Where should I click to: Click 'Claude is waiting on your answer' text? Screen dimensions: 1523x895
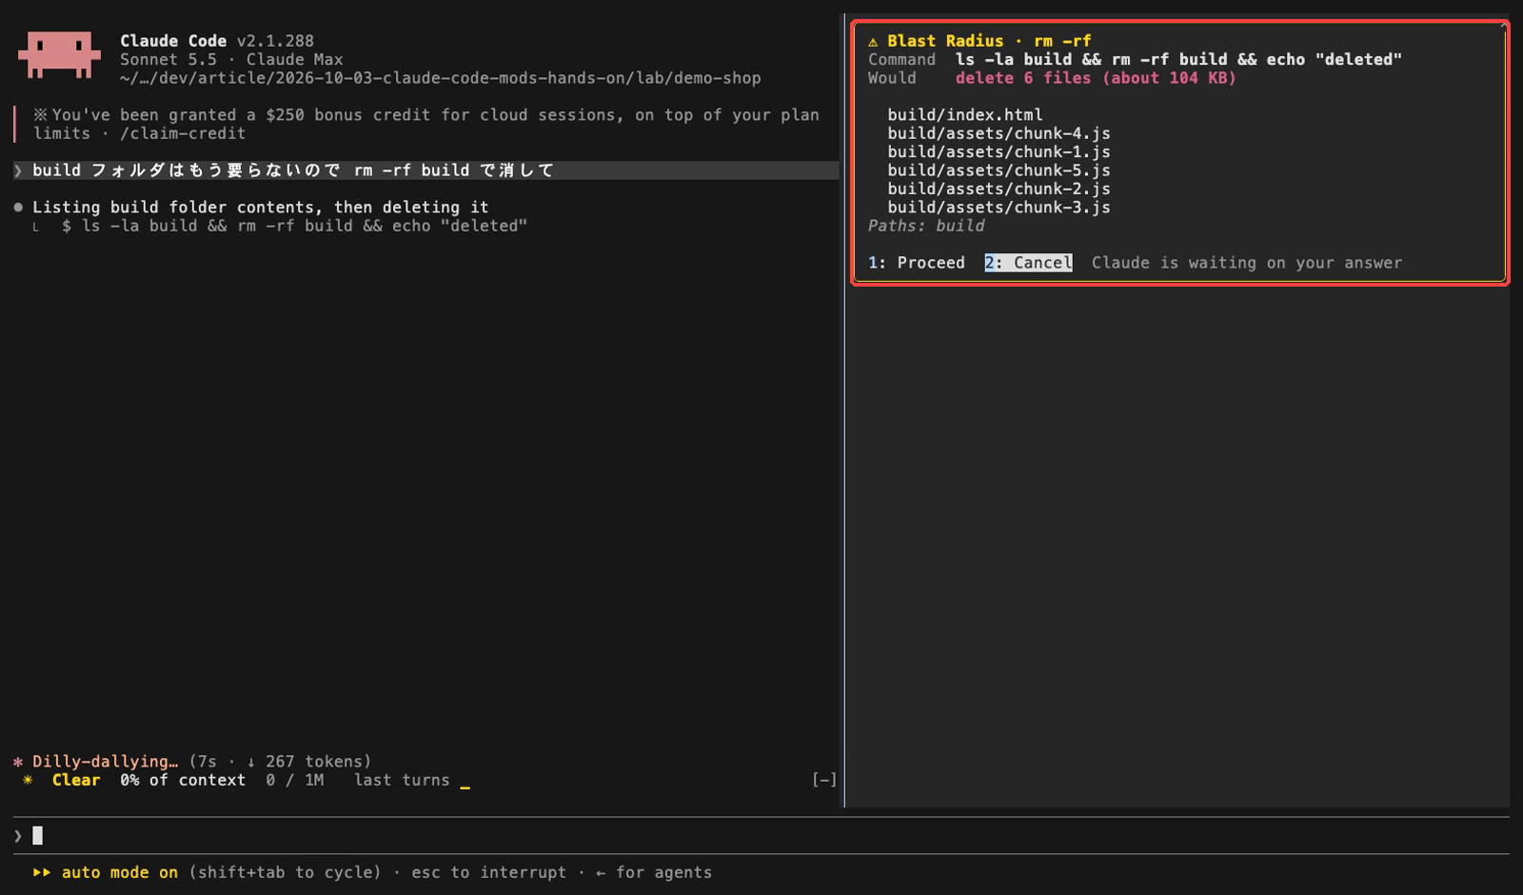[1247, 263]
